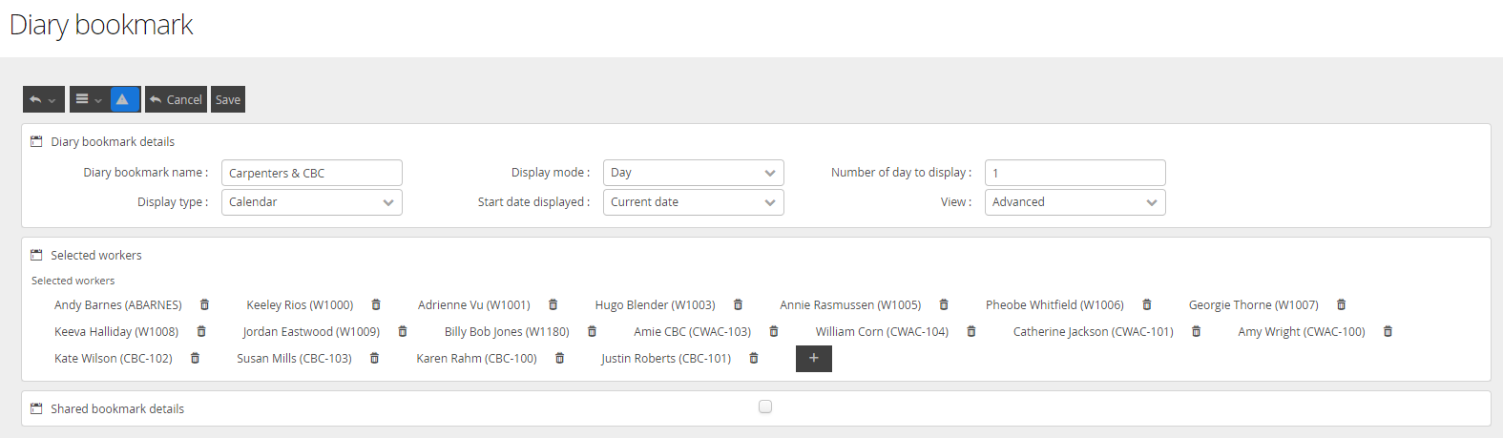The width and height of the screenshot is (1503, 438).
Task: Remove Justin Roberts (CBC-101) worker
Action: (754, 359)
